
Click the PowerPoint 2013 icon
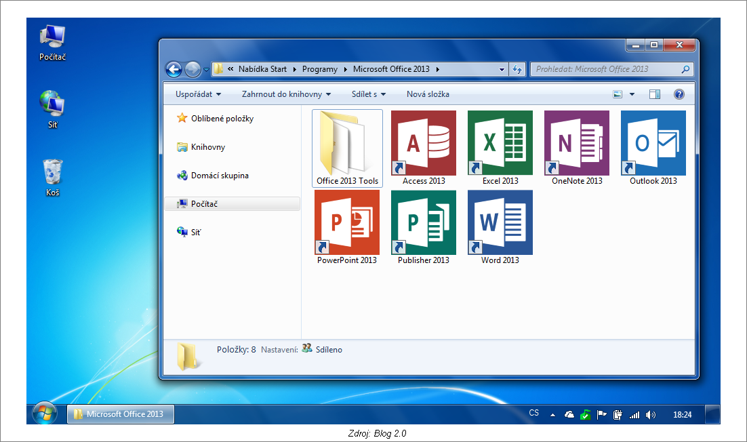pyautogui.click(x=347, y=222)
